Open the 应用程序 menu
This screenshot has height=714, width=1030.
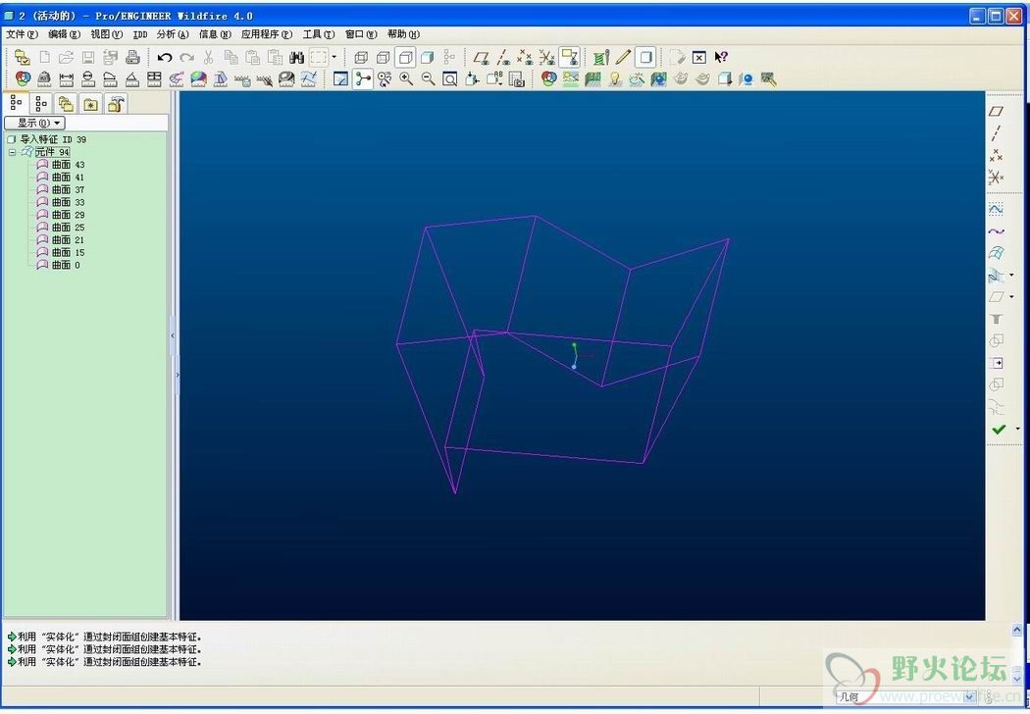pos(267,34)
